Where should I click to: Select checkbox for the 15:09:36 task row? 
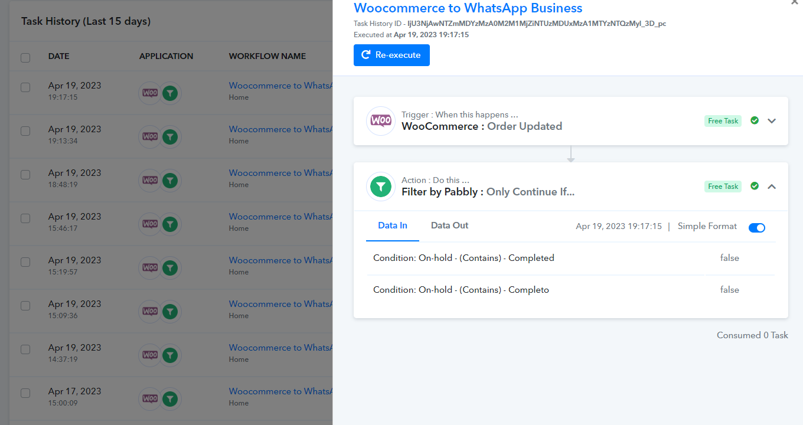click(25, 306)
